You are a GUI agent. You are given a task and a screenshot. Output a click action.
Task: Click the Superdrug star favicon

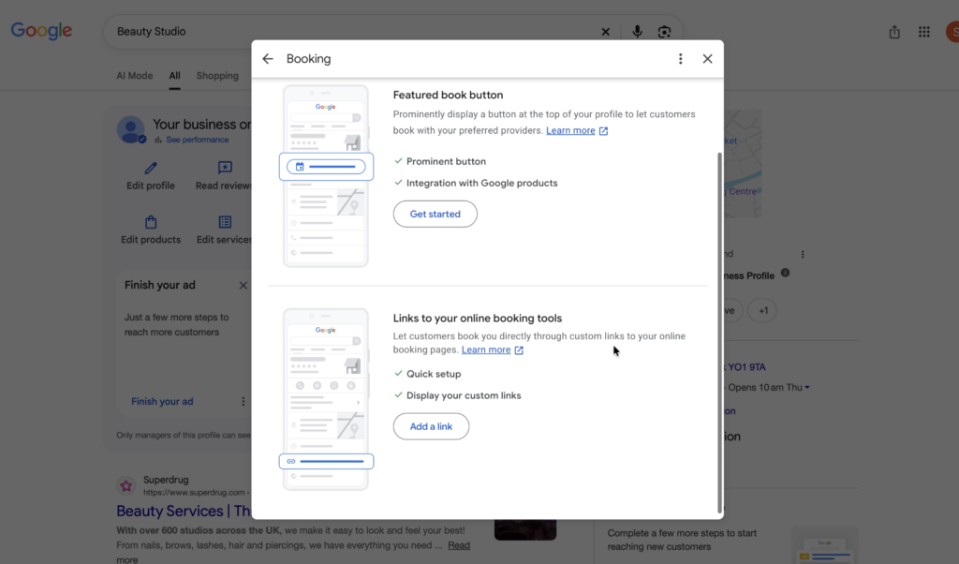(126, 485)
